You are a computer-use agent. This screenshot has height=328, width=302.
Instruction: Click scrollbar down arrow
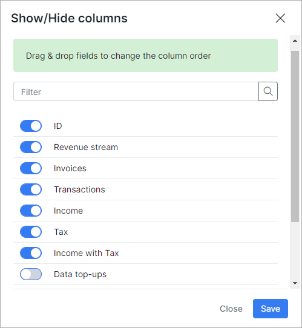pos(295,283)
